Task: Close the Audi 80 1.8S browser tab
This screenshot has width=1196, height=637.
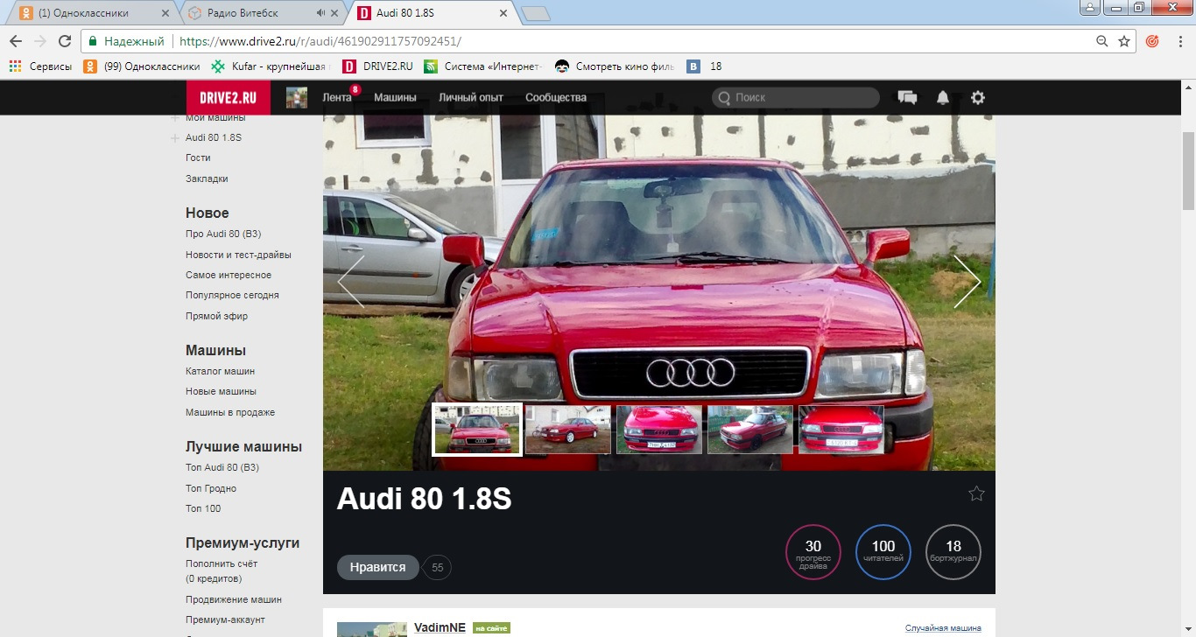Action: (x=503, y=13)
